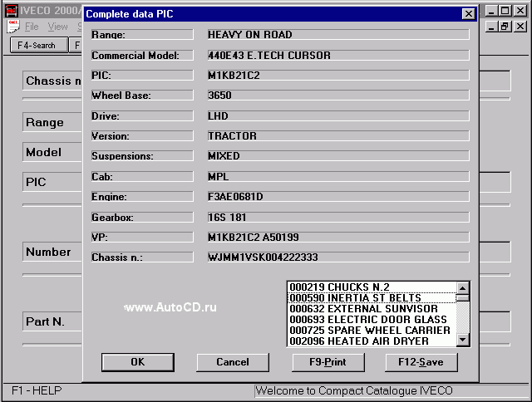Image resolution: width=532 pixels, height=402 pixels.
Task: Click the chassis number WJMM1VSK004222333
Action: point(338,257)
